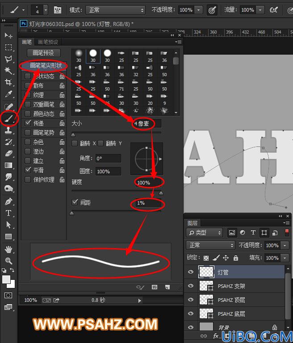Screen dimensions: 293x343
Task: Enable the 散布 (Scattering) checkbox
Action: pyautogui.click(x=28, y=86)
